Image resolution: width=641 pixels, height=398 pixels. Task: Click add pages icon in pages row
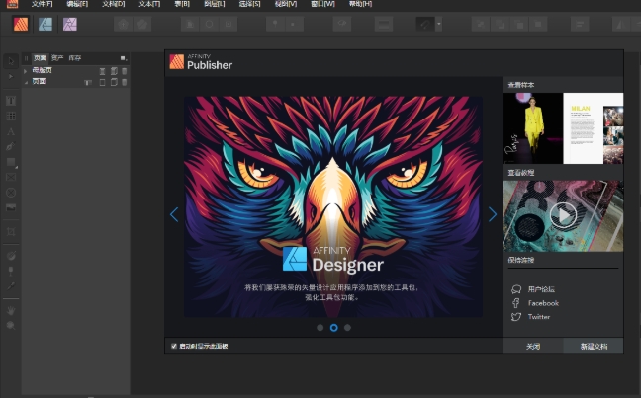click(x=114, y=82)
